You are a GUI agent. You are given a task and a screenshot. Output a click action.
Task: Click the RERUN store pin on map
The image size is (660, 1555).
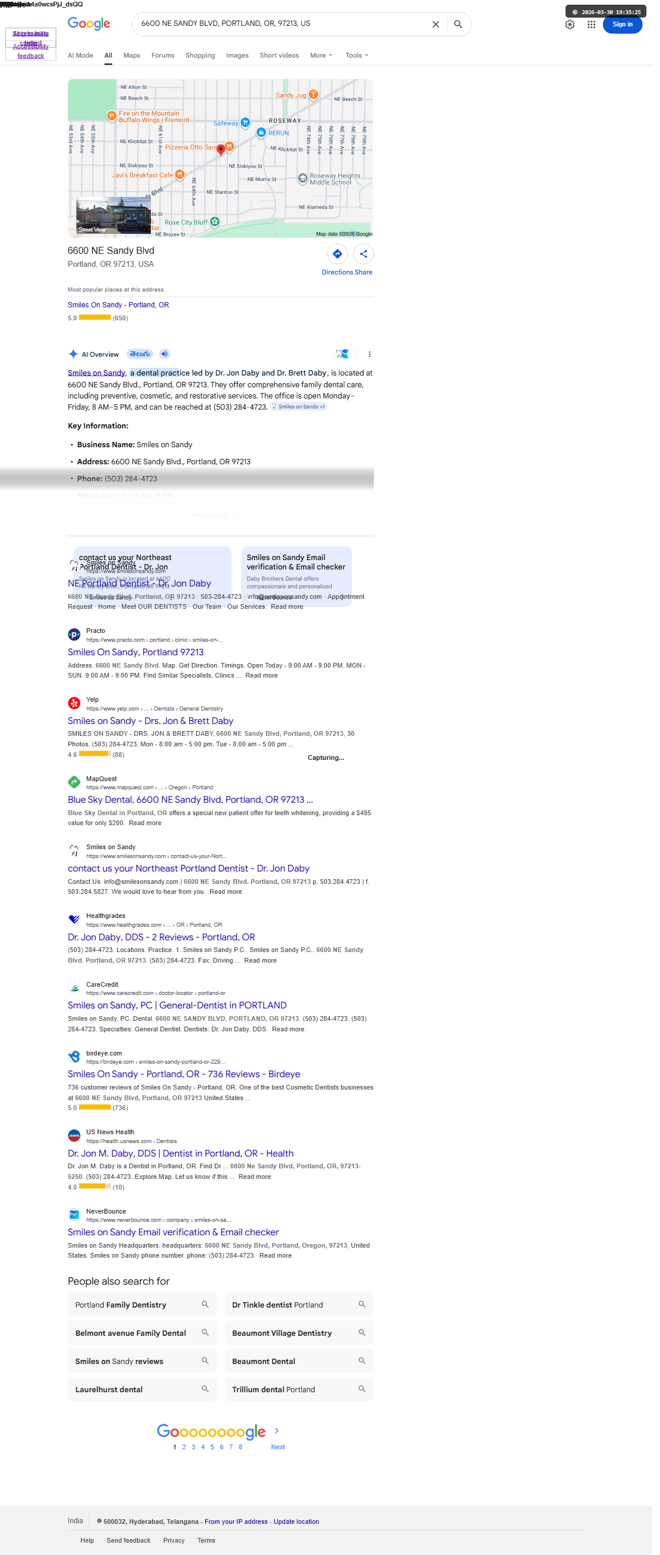pos(261,132)
